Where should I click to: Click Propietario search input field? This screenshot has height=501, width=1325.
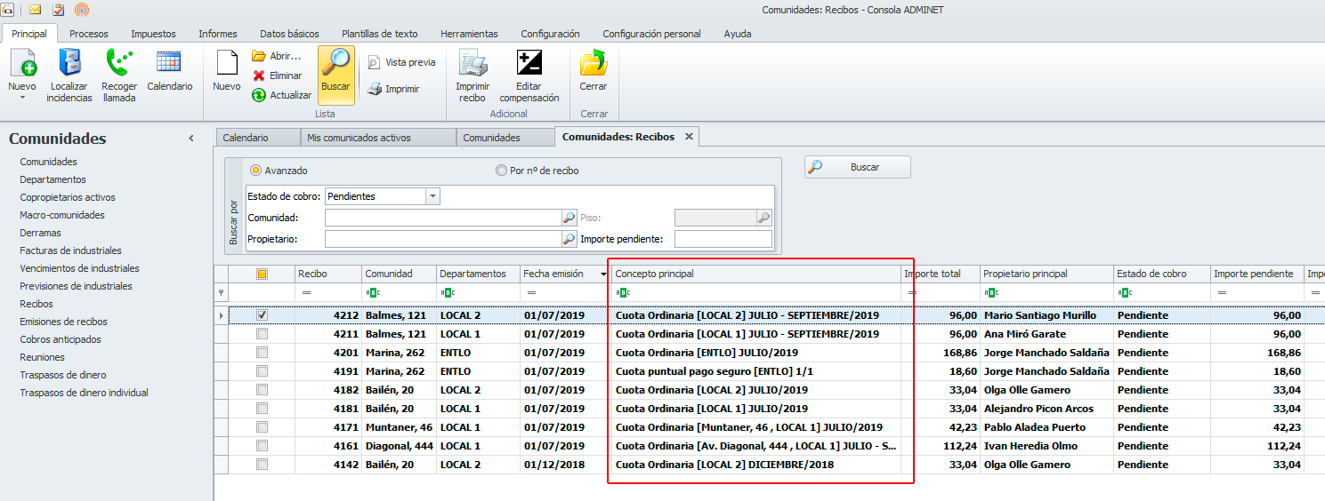(443, 239)
